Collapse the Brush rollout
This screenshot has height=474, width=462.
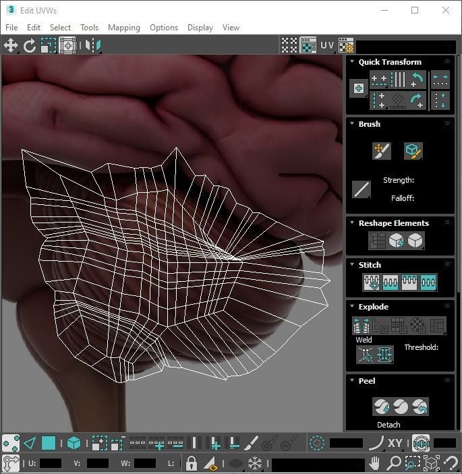[x=352, y=123]
